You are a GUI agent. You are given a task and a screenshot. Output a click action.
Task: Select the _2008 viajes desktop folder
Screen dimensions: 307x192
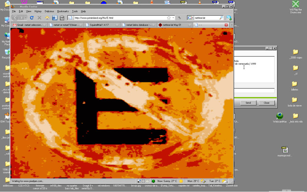(295, 53)
